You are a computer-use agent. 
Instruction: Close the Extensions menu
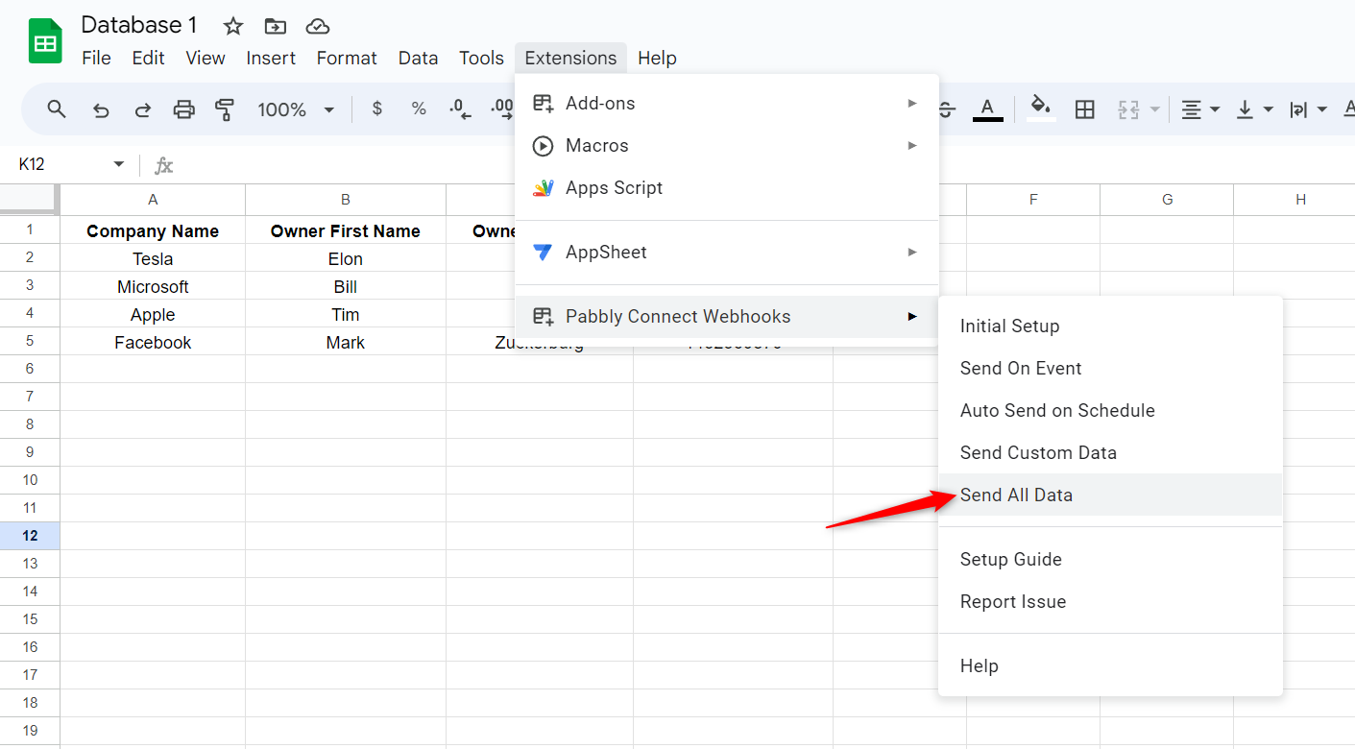[x=570, y=58]
